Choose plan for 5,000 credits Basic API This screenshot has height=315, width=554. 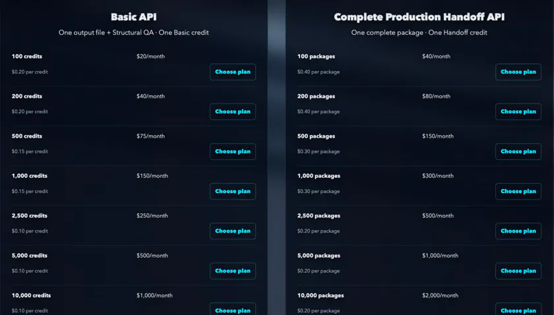[x=232, y=271]
